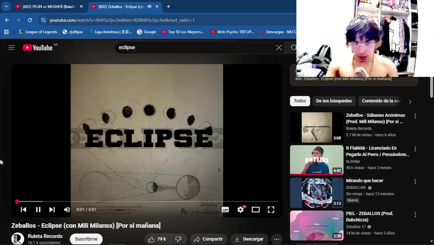Open the Google bookmark
434x245 pixels.
coord(146,32)
